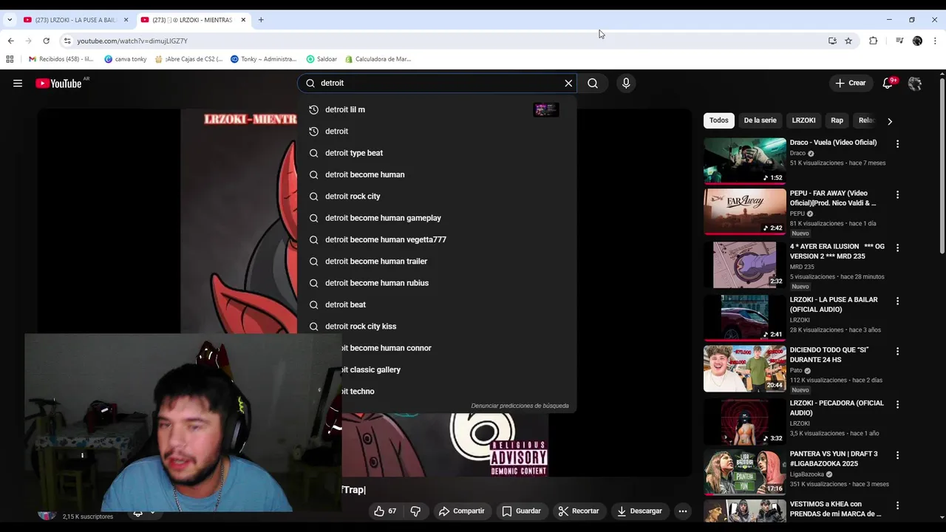The width and height of the screenshot is (946, 532).
Task: Choose suggestion "detroit become human"
Action: pyautogui.click(x=436, y=174)
